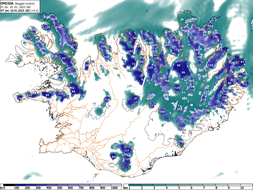Click visibility value 204 on the map
Viewport: 253px width, 190px height.
coord(33,30)
